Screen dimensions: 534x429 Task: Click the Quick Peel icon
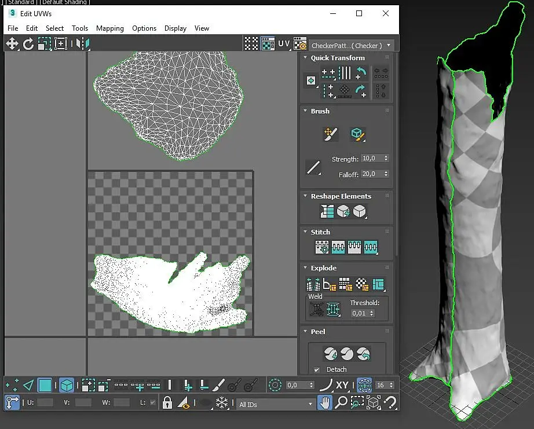(330, 353)
